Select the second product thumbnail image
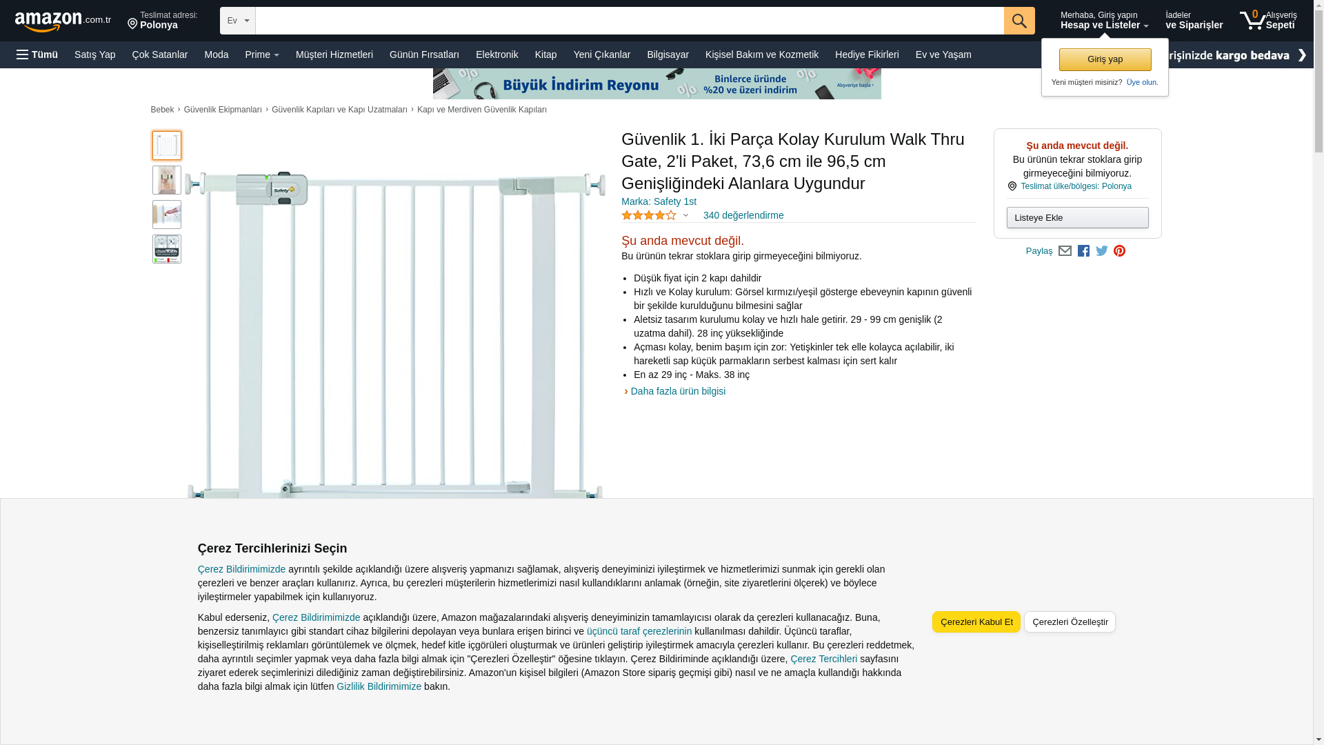This screenshot has width=1324, height=745. [167, 180]
